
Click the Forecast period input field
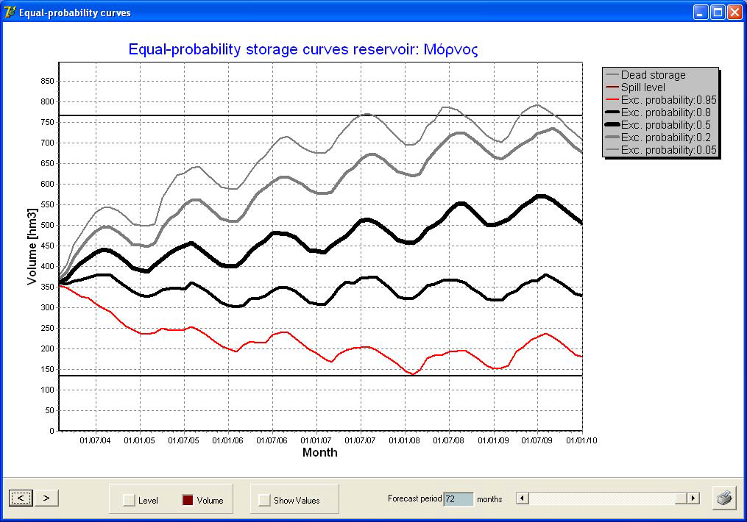coord(459,499)
